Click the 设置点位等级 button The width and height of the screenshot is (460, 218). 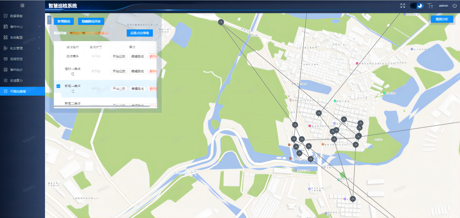coord(139,33)
